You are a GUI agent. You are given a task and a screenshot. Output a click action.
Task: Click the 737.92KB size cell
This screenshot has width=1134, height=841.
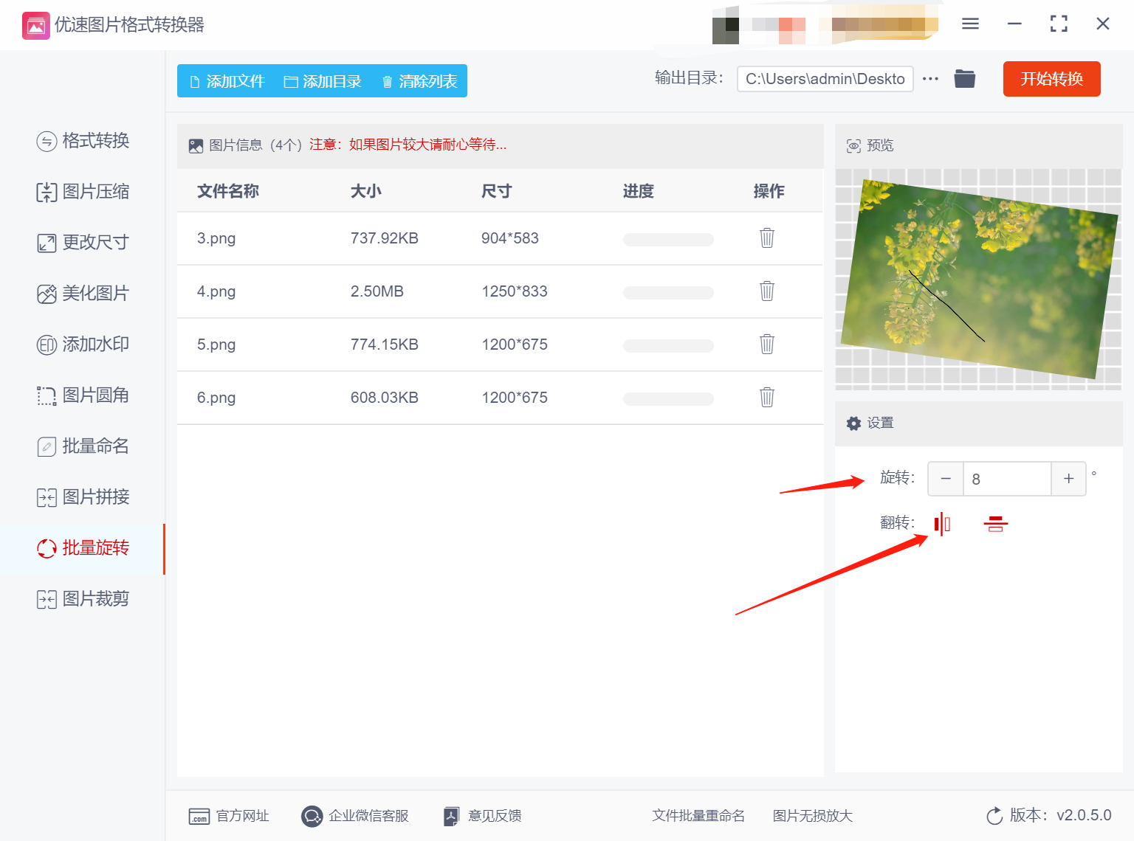(x=385, y=238)
